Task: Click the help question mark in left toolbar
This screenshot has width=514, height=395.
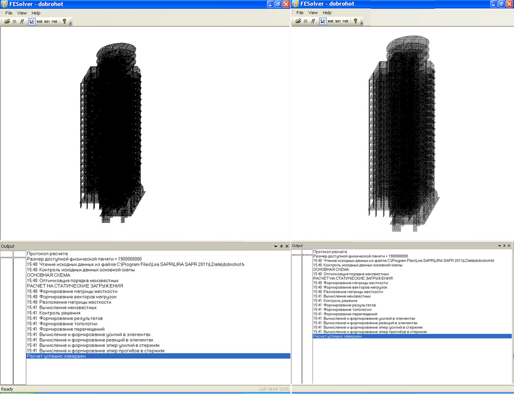Action: pos(64,22)
